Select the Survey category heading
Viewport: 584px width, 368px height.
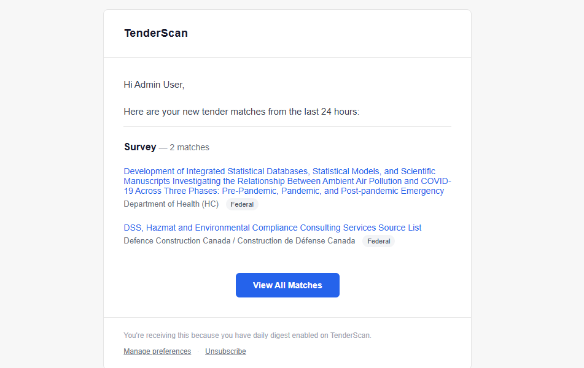point(140,147)
